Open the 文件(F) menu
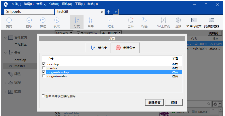225x116 pixels. tap(16, 4)
